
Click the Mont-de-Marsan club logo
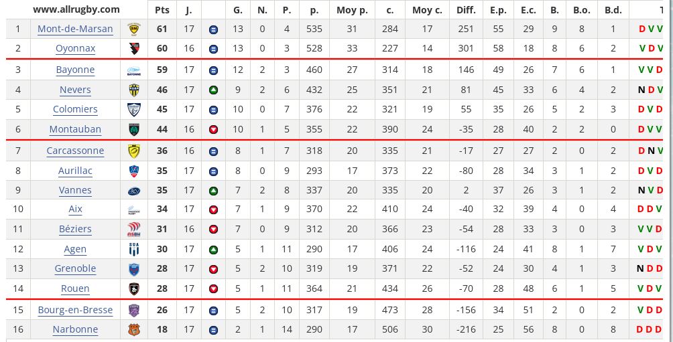(x=134, y=29)
